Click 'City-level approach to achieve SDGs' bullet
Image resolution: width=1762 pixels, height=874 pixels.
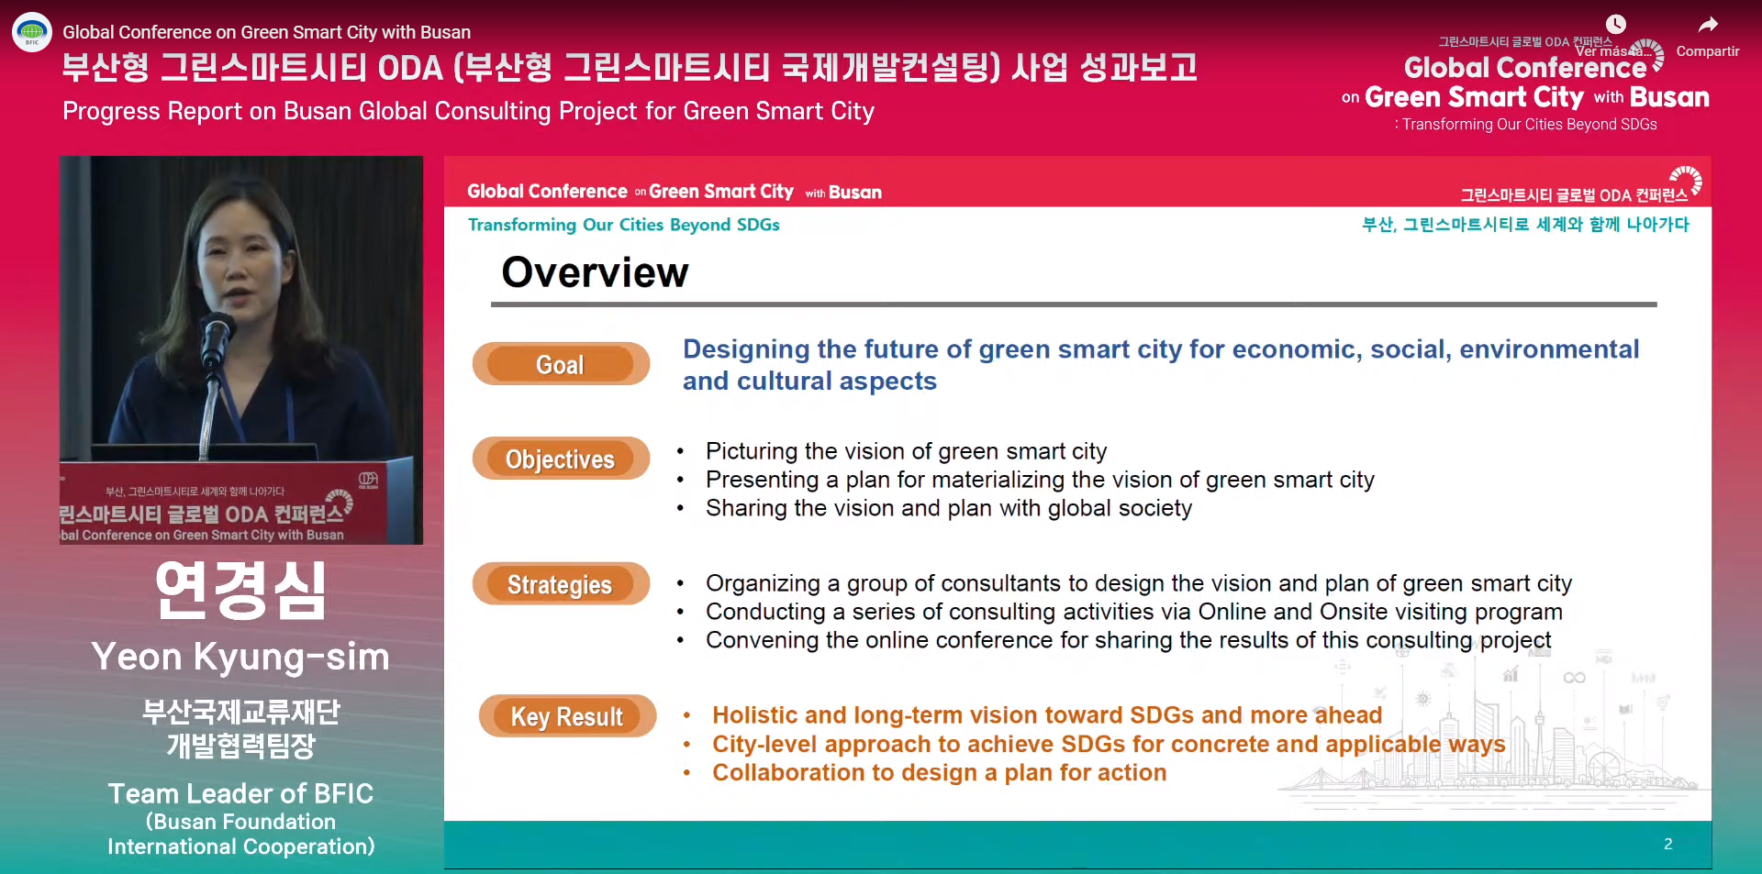pos(1109,744)
